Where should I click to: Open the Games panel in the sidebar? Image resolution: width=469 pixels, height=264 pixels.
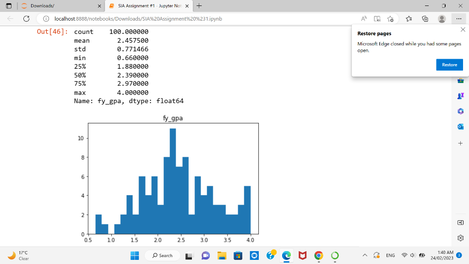click(460, 96)
